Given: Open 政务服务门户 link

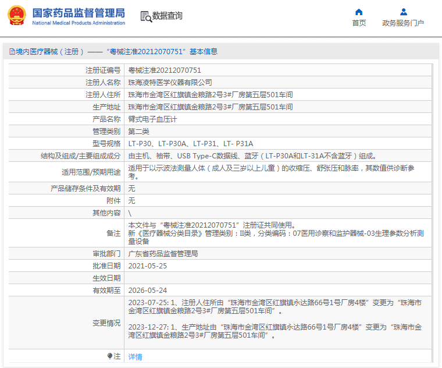Looking at the screenshot, I should pos(403,23).
